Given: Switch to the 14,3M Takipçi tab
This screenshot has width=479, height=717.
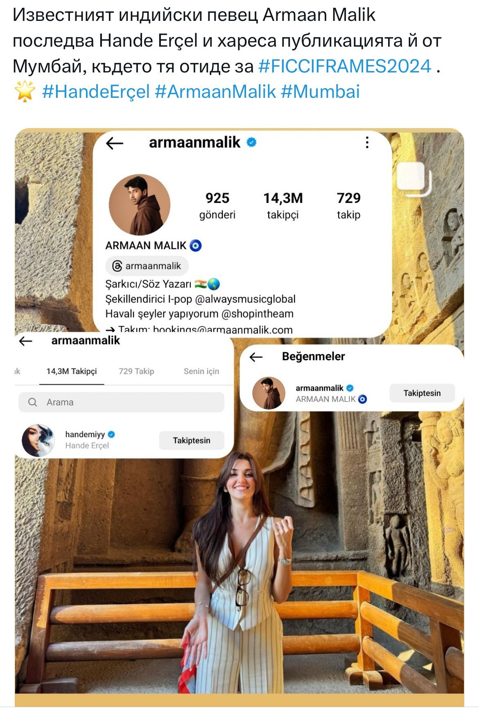Looking at the screenshot, I should [x=72, y=371].
